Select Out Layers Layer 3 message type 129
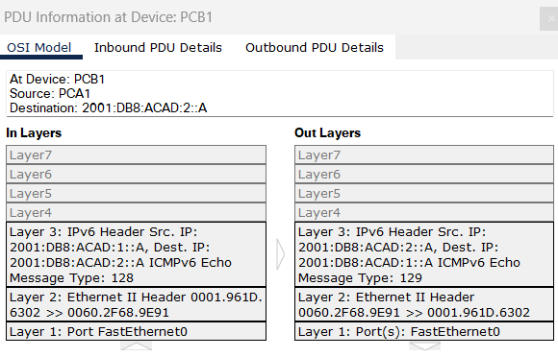This screenshot has height=357, width=558. [x=424, y=254]
